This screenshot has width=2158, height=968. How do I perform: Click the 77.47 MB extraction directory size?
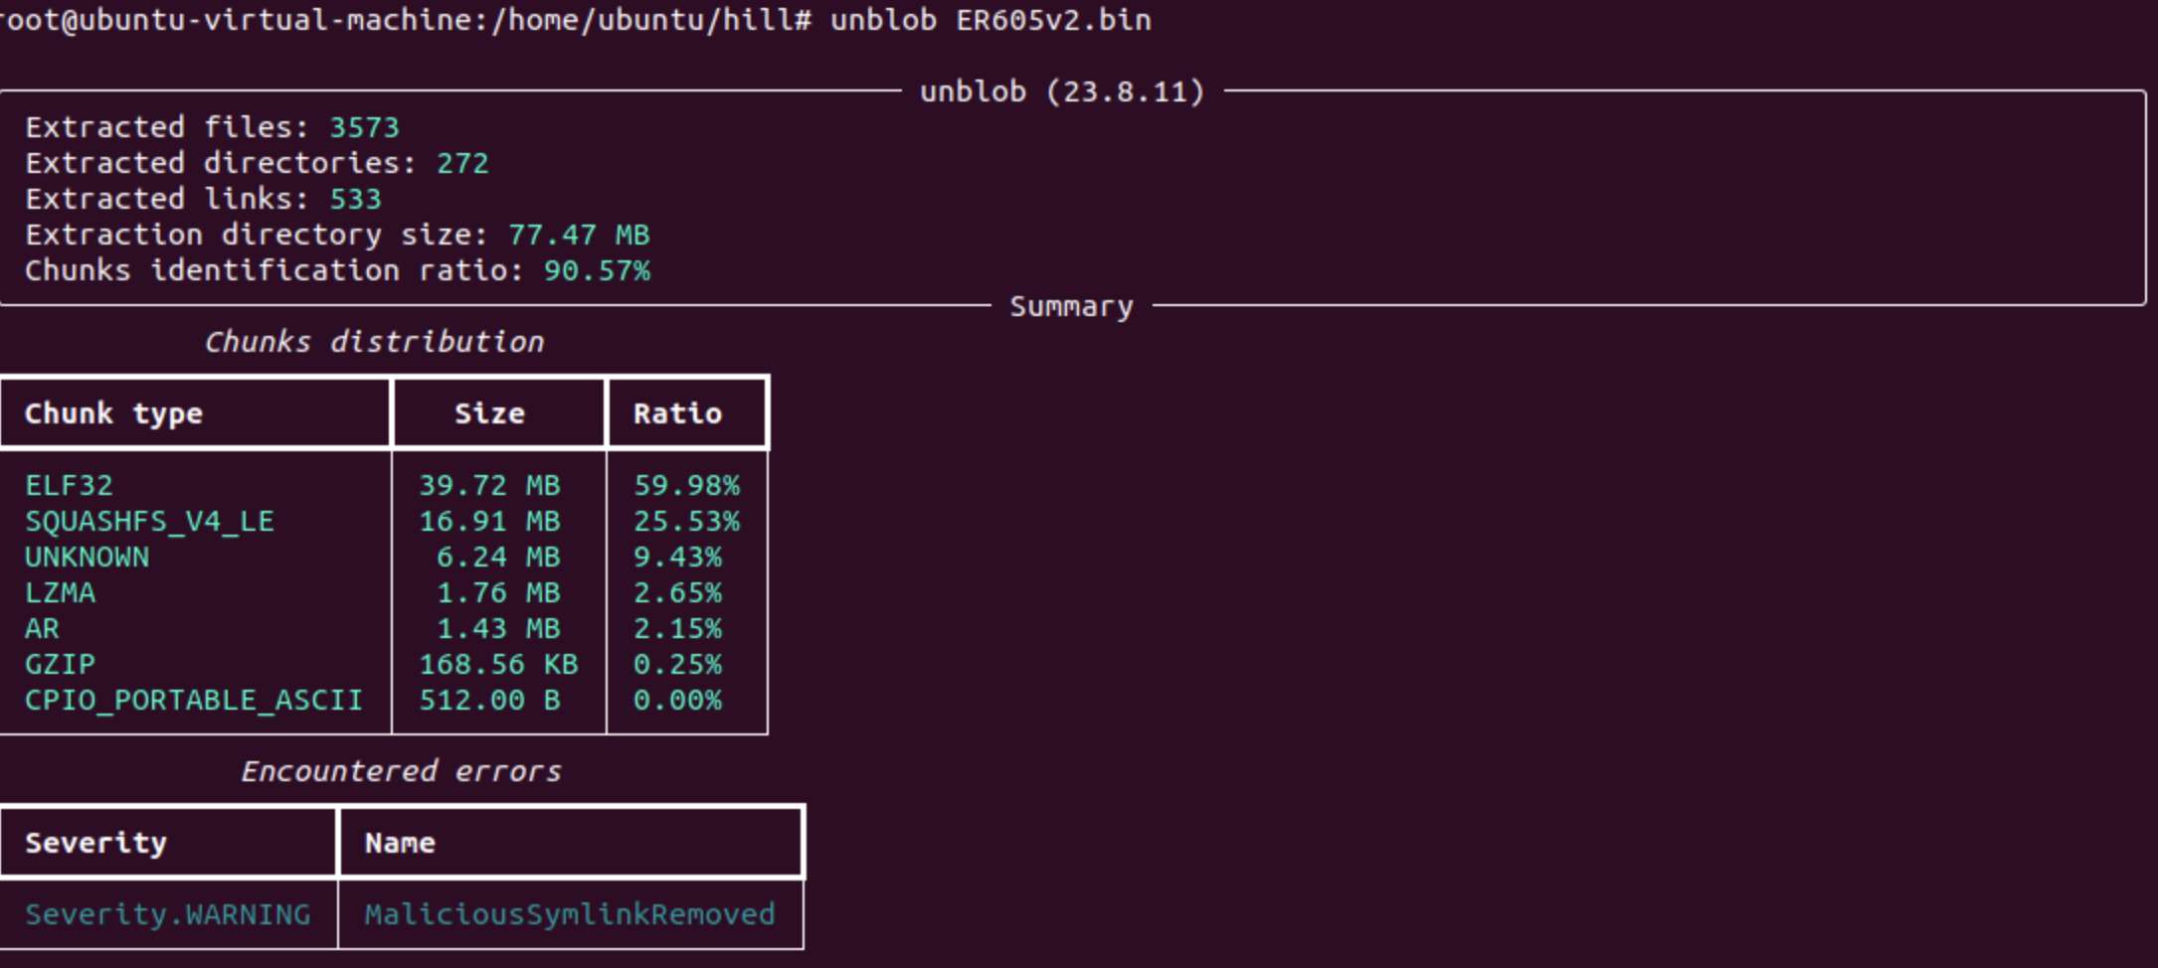[x=578, y=236]
